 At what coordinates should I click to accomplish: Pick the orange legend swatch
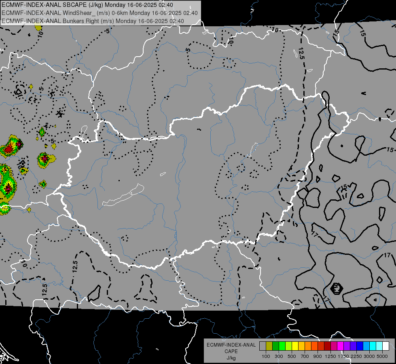(x=308, y=346)
